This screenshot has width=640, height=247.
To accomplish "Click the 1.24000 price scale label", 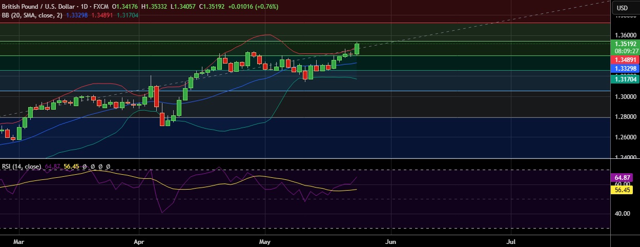I will [626, 157].
